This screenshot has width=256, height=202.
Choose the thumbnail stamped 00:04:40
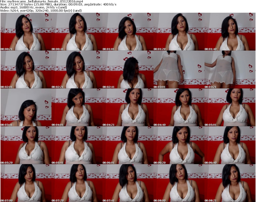click(x=179, y=108)
